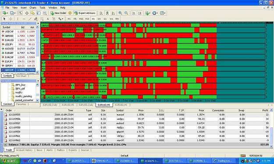Select the EURUSD,Daily chart tab on the left
The height and width of the screenshot is (164, 274).
coord(50,105)
